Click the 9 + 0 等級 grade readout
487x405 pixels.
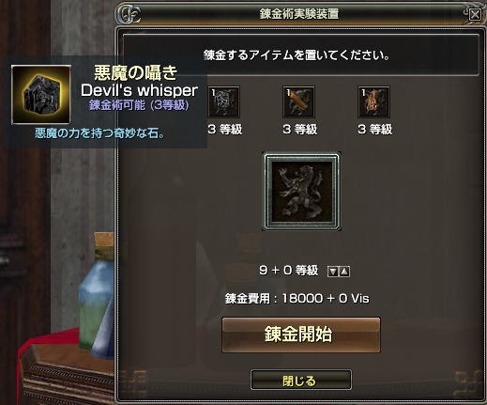pos(288,271)
